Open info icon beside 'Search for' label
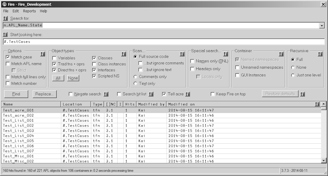The image size is (328, 176). pos(5,18)
